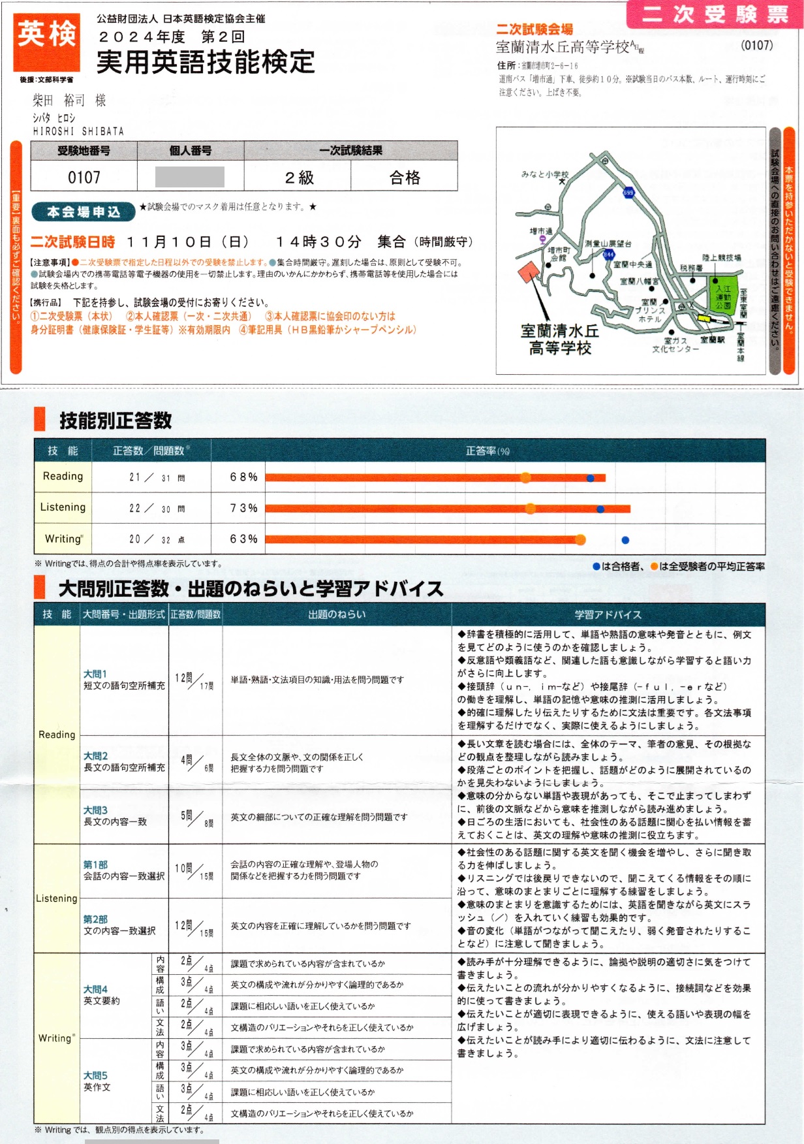804x1144 pixels.
Task: Click the 室蘭八幡宮 map label
Action: 639,281
